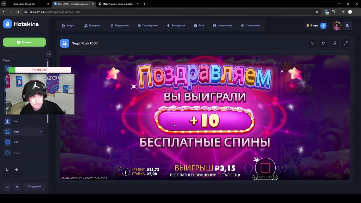Open the chat panel icon

pos(347,26)
